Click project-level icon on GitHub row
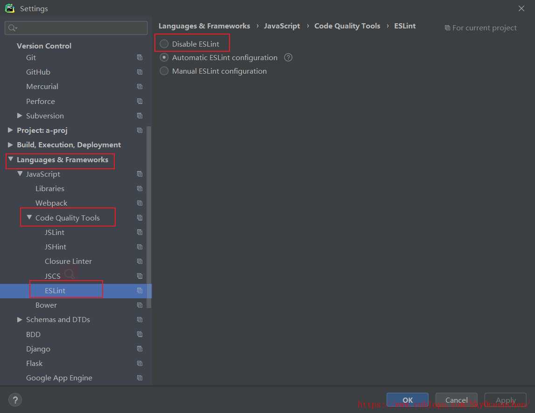Viewport: 535px width, 413px height. coord(139,72)
